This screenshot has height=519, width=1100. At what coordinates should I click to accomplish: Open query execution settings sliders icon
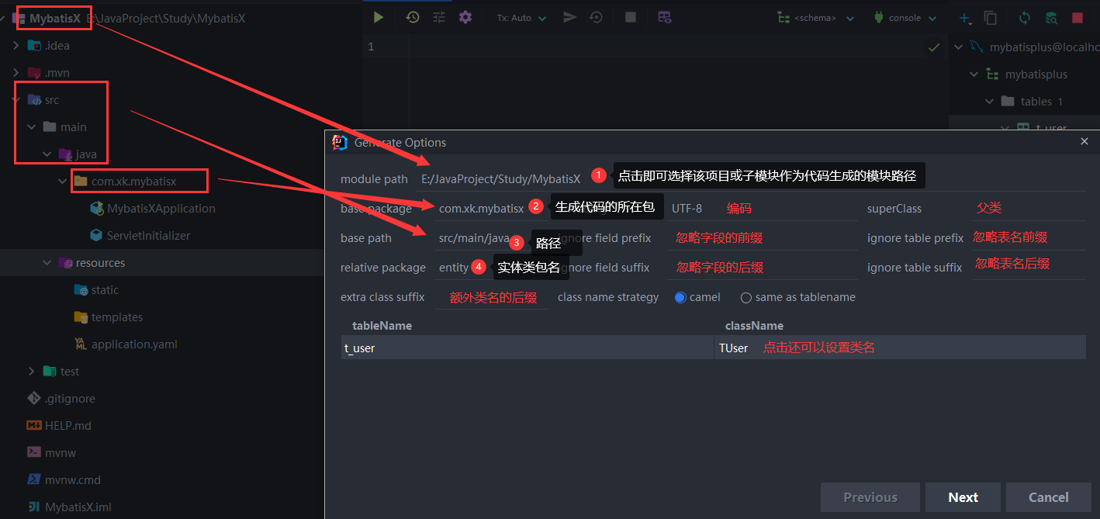click(439, 17)
